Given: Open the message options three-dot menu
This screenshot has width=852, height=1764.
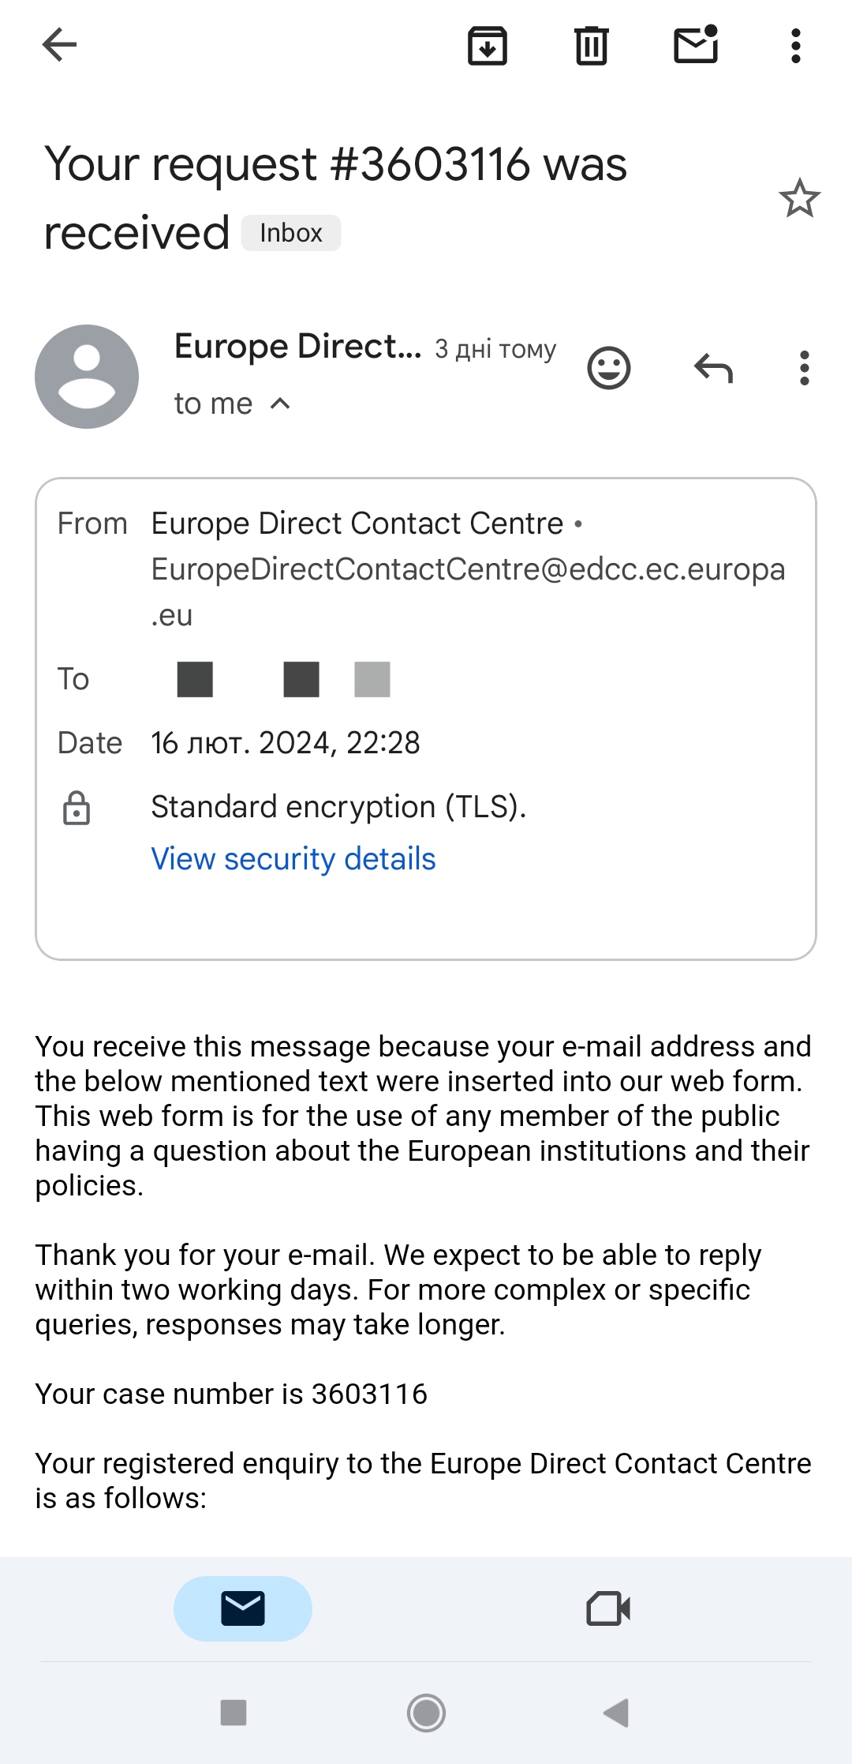Looking at the screenshot, I should [805, 368].
